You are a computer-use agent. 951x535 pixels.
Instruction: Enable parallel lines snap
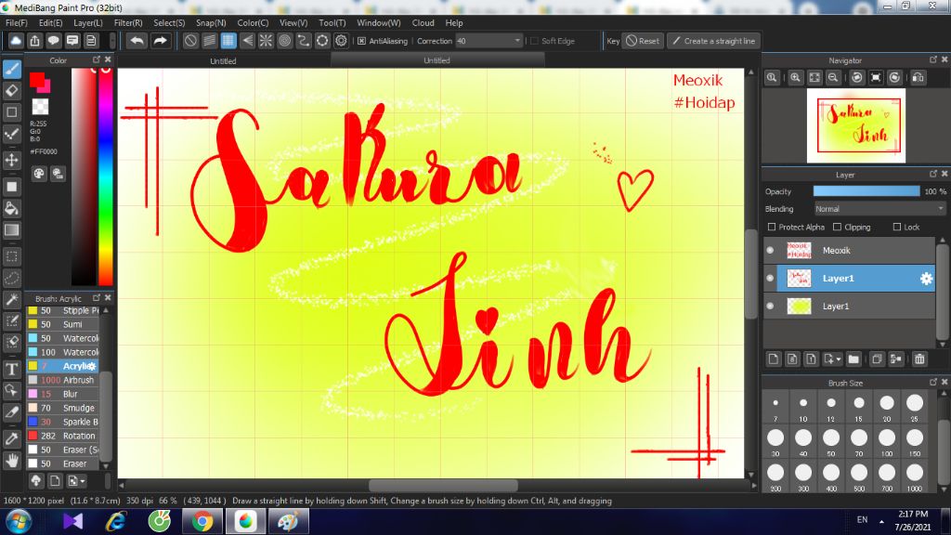click(x=209, y=41)
